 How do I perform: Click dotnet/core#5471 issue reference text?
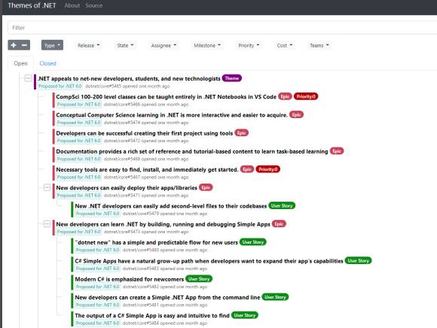122,196
